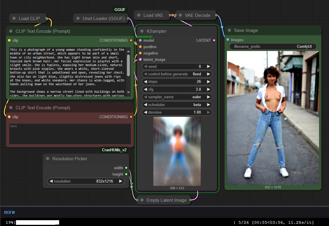Click the KSampler positive input port

(x=140, y=47)
